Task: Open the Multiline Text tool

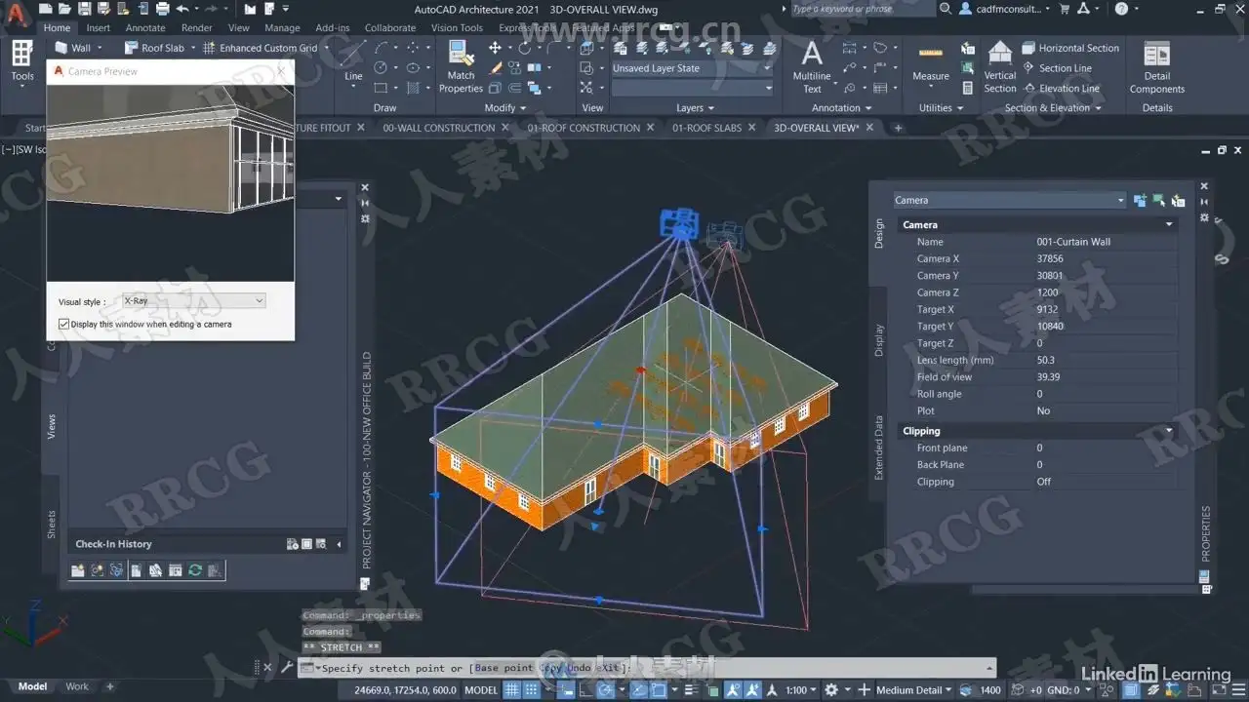Action: pyautogui.click(x=812, y=67)
